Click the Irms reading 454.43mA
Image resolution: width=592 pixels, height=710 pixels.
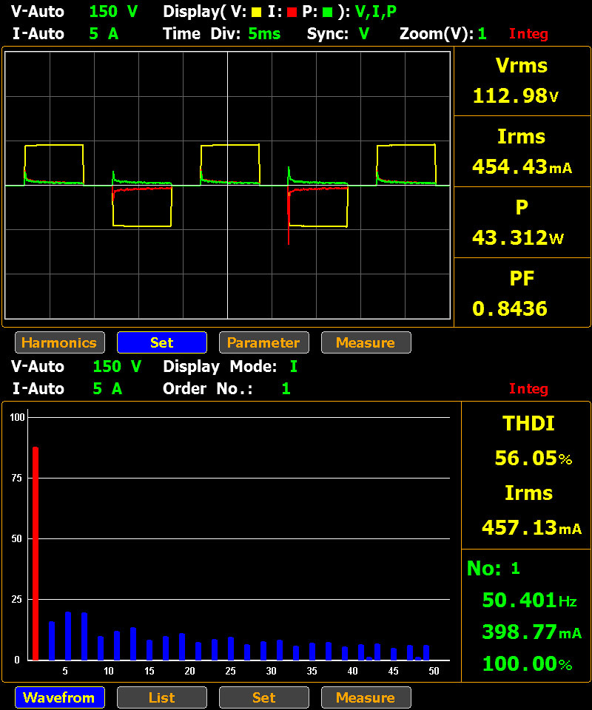pos(522,166)
